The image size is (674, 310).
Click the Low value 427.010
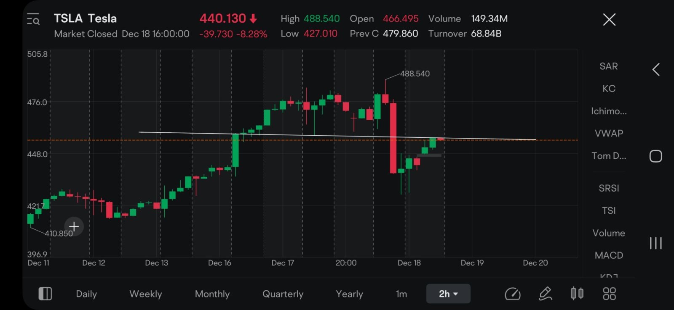(x=321, y=34)
